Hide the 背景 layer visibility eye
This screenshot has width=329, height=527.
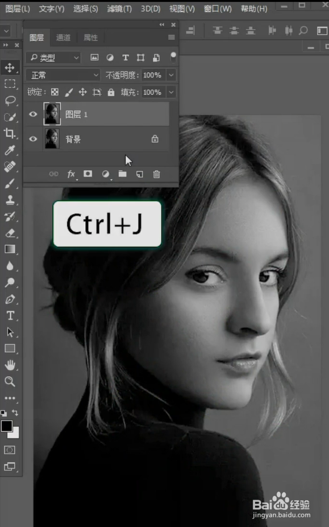(33, 139)
